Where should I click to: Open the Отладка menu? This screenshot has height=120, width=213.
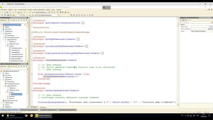tap(30, 10)
